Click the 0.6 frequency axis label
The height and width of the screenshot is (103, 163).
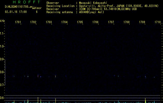(x=2, y=98)
